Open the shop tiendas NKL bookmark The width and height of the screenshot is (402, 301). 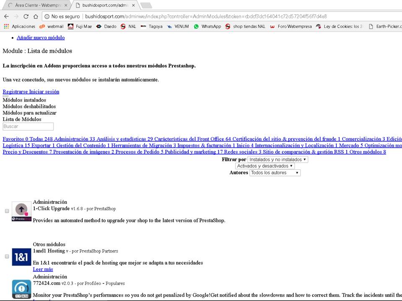pyautogui.click(x=245, y=26)
